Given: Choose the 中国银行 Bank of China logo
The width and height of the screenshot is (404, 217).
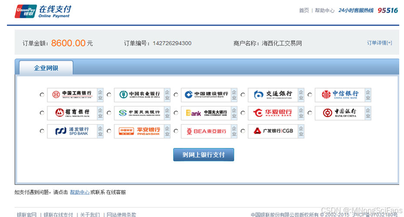Looking at the screenshot, I should 340,113.
